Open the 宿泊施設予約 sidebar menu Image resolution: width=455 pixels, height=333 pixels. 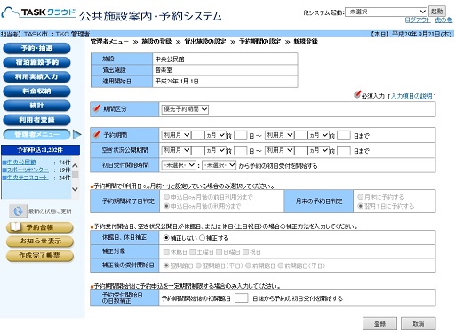click(x=36, y=62)
